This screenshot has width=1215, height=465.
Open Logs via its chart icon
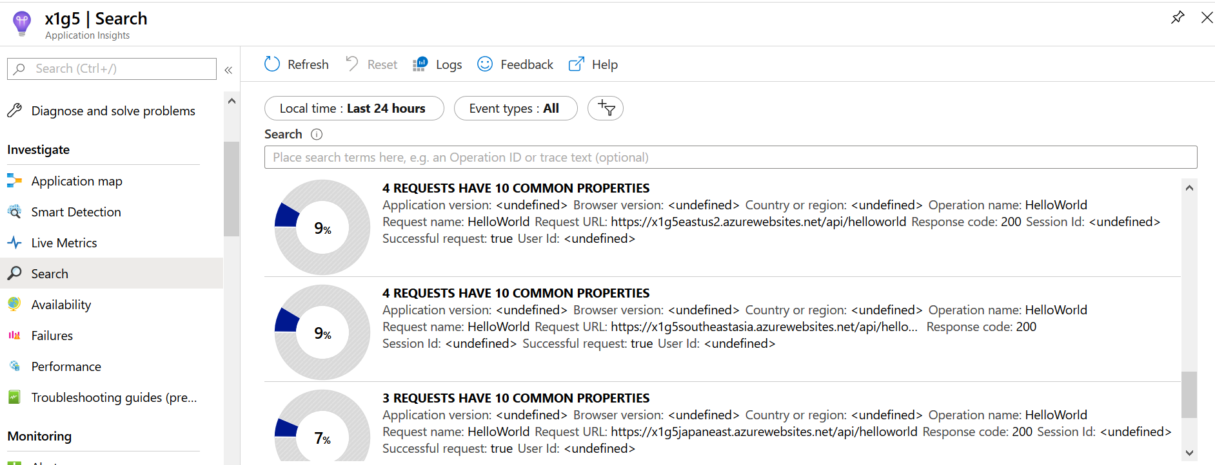tap(420, 64)
